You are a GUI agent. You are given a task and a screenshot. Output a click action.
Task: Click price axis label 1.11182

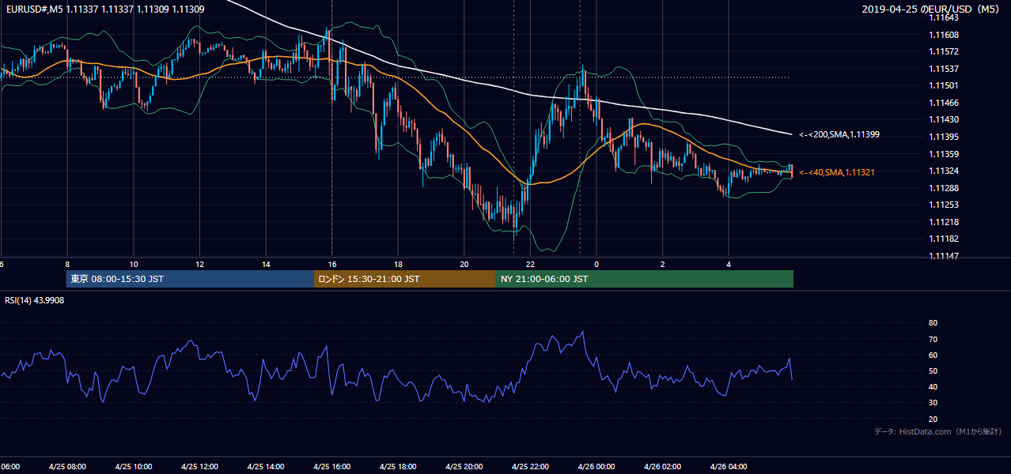[x=944, y=239]
